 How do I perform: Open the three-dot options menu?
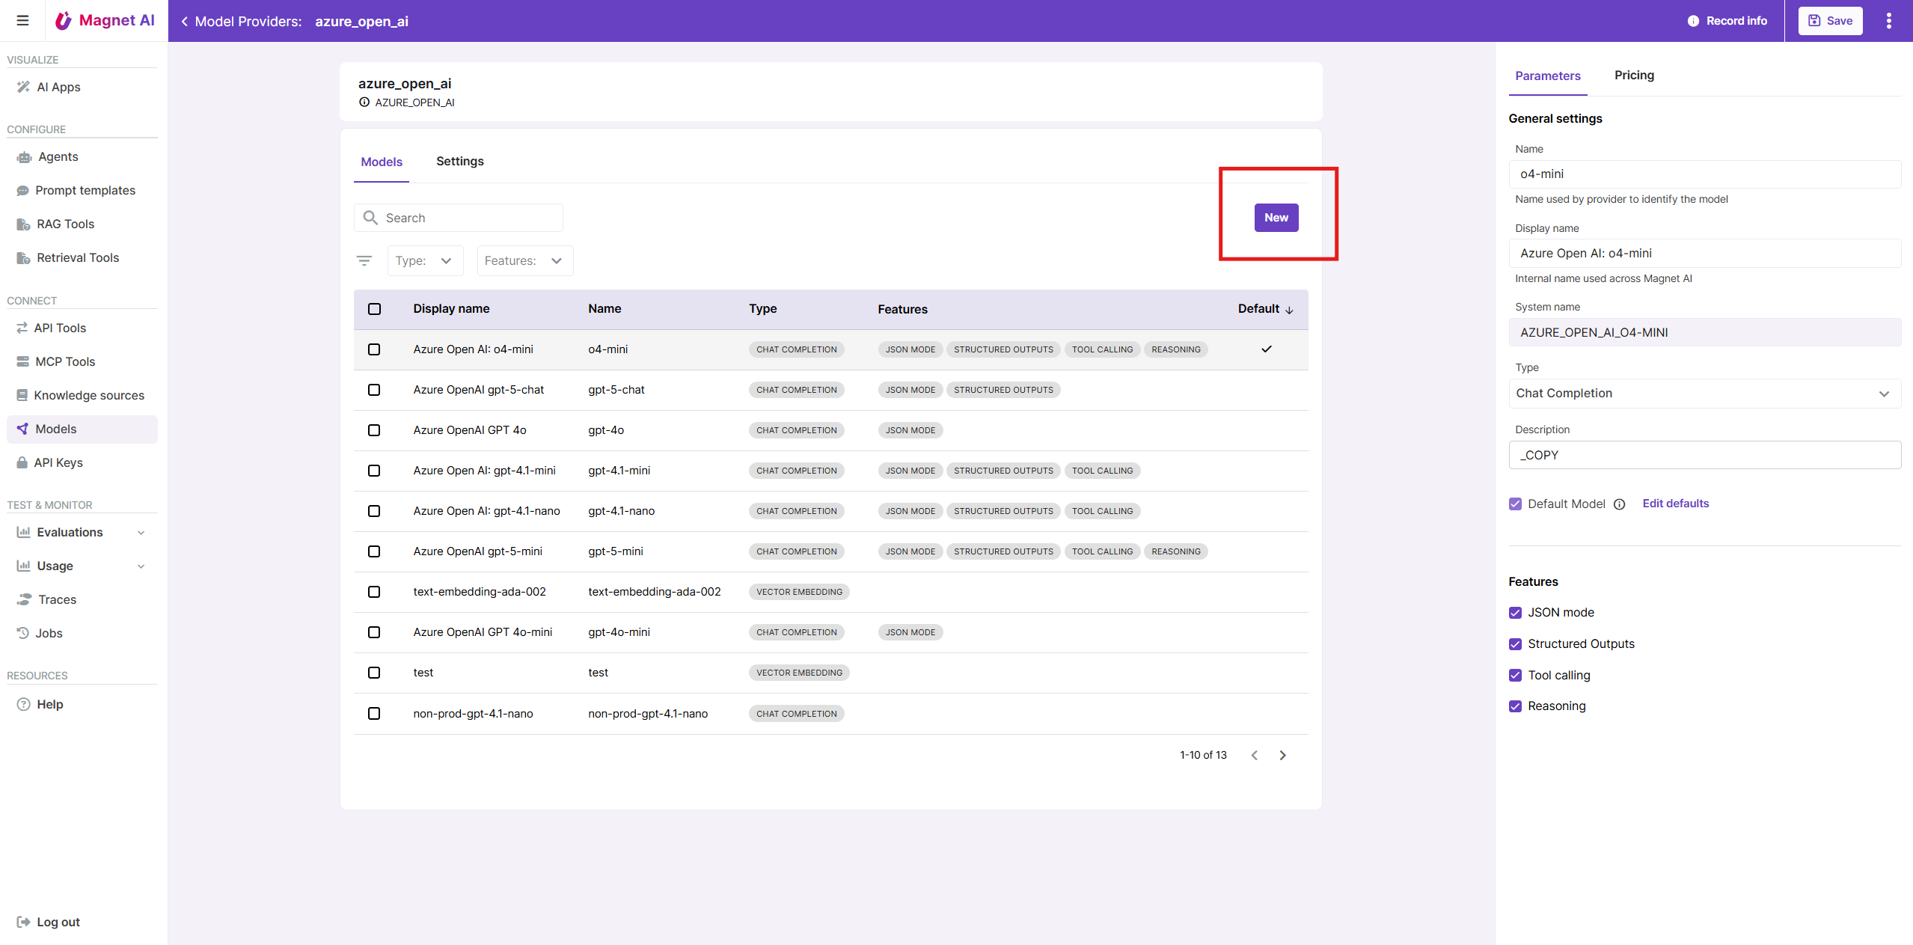[x=1888, y=21]
